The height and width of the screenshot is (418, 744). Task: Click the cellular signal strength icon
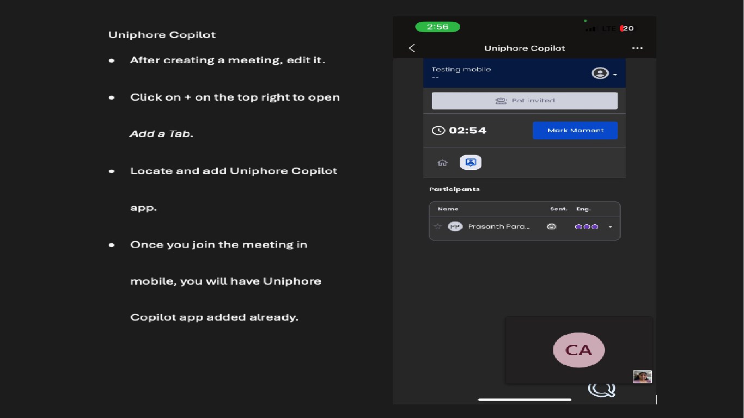point(590,28)
